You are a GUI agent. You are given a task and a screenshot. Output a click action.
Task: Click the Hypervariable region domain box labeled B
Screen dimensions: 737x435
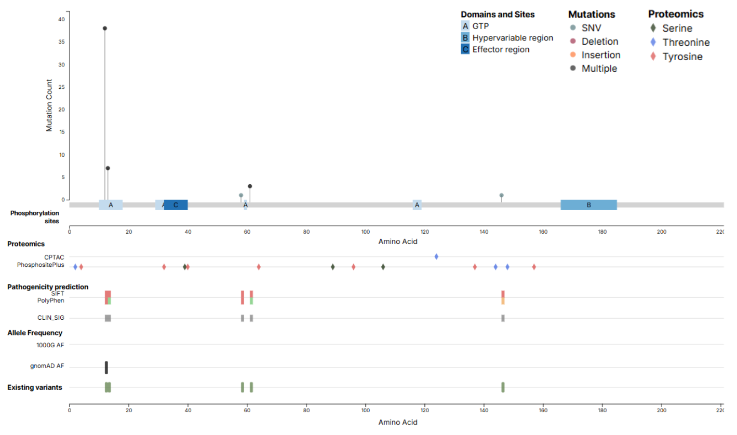(588, 205)
